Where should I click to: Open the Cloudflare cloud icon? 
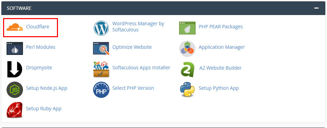[x=15, y=27]
